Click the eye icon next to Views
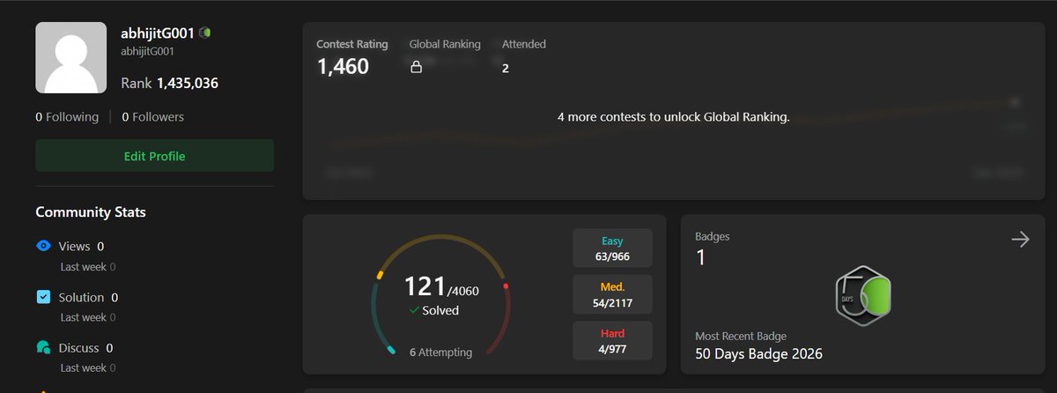 pos(43,246)
